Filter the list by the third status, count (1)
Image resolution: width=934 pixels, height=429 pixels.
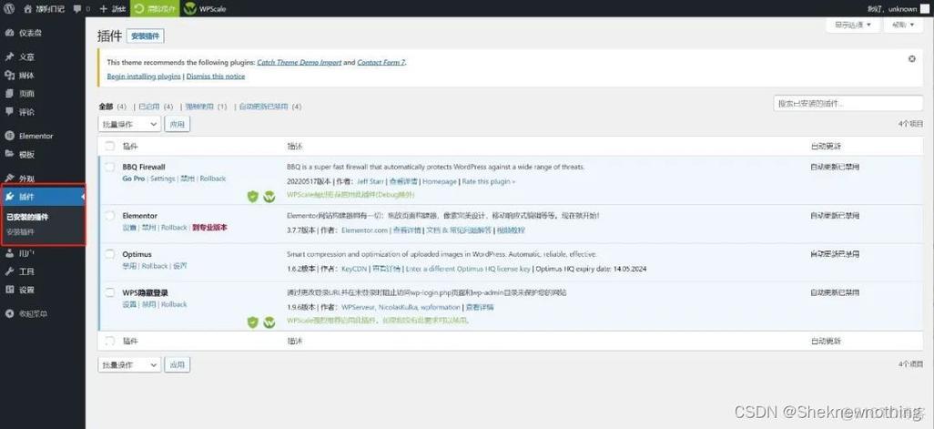click(199, 107)
